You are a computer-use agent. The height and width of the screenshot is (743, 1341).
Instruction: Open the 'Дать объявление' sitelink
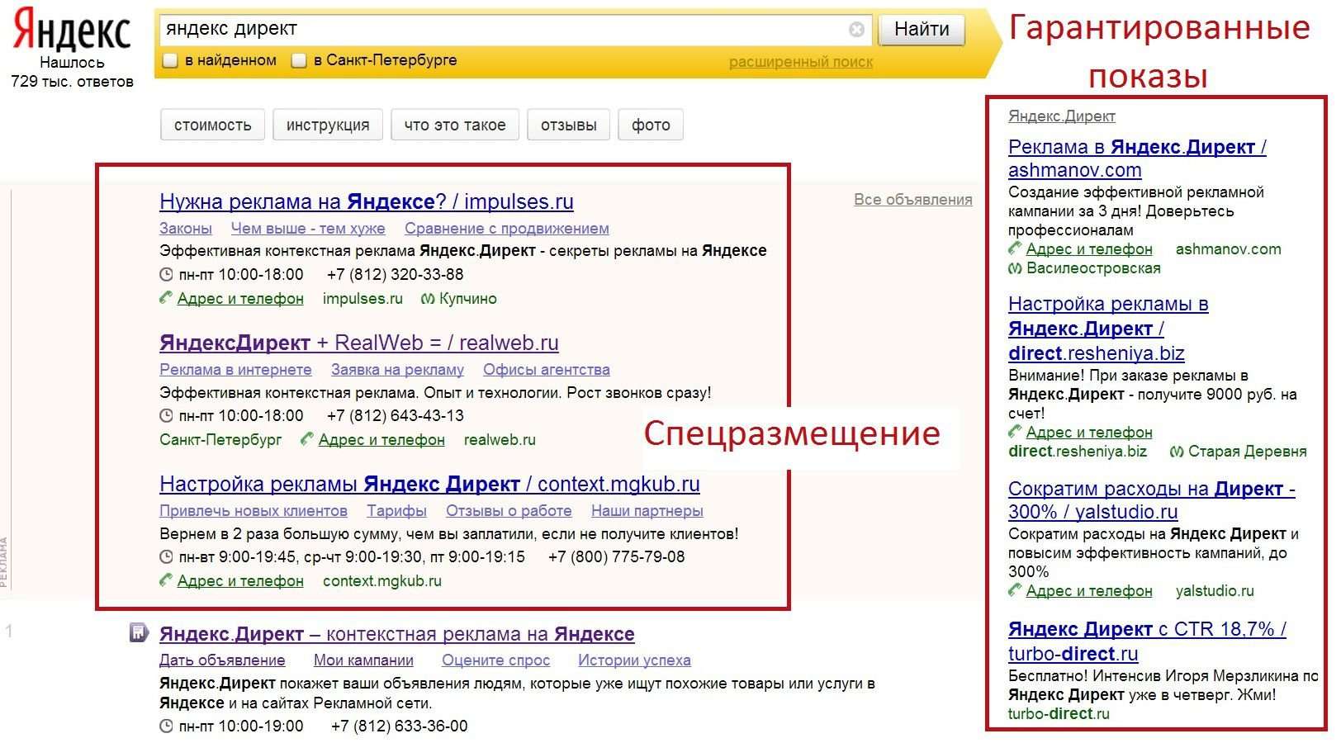click(x=222, y=660)
